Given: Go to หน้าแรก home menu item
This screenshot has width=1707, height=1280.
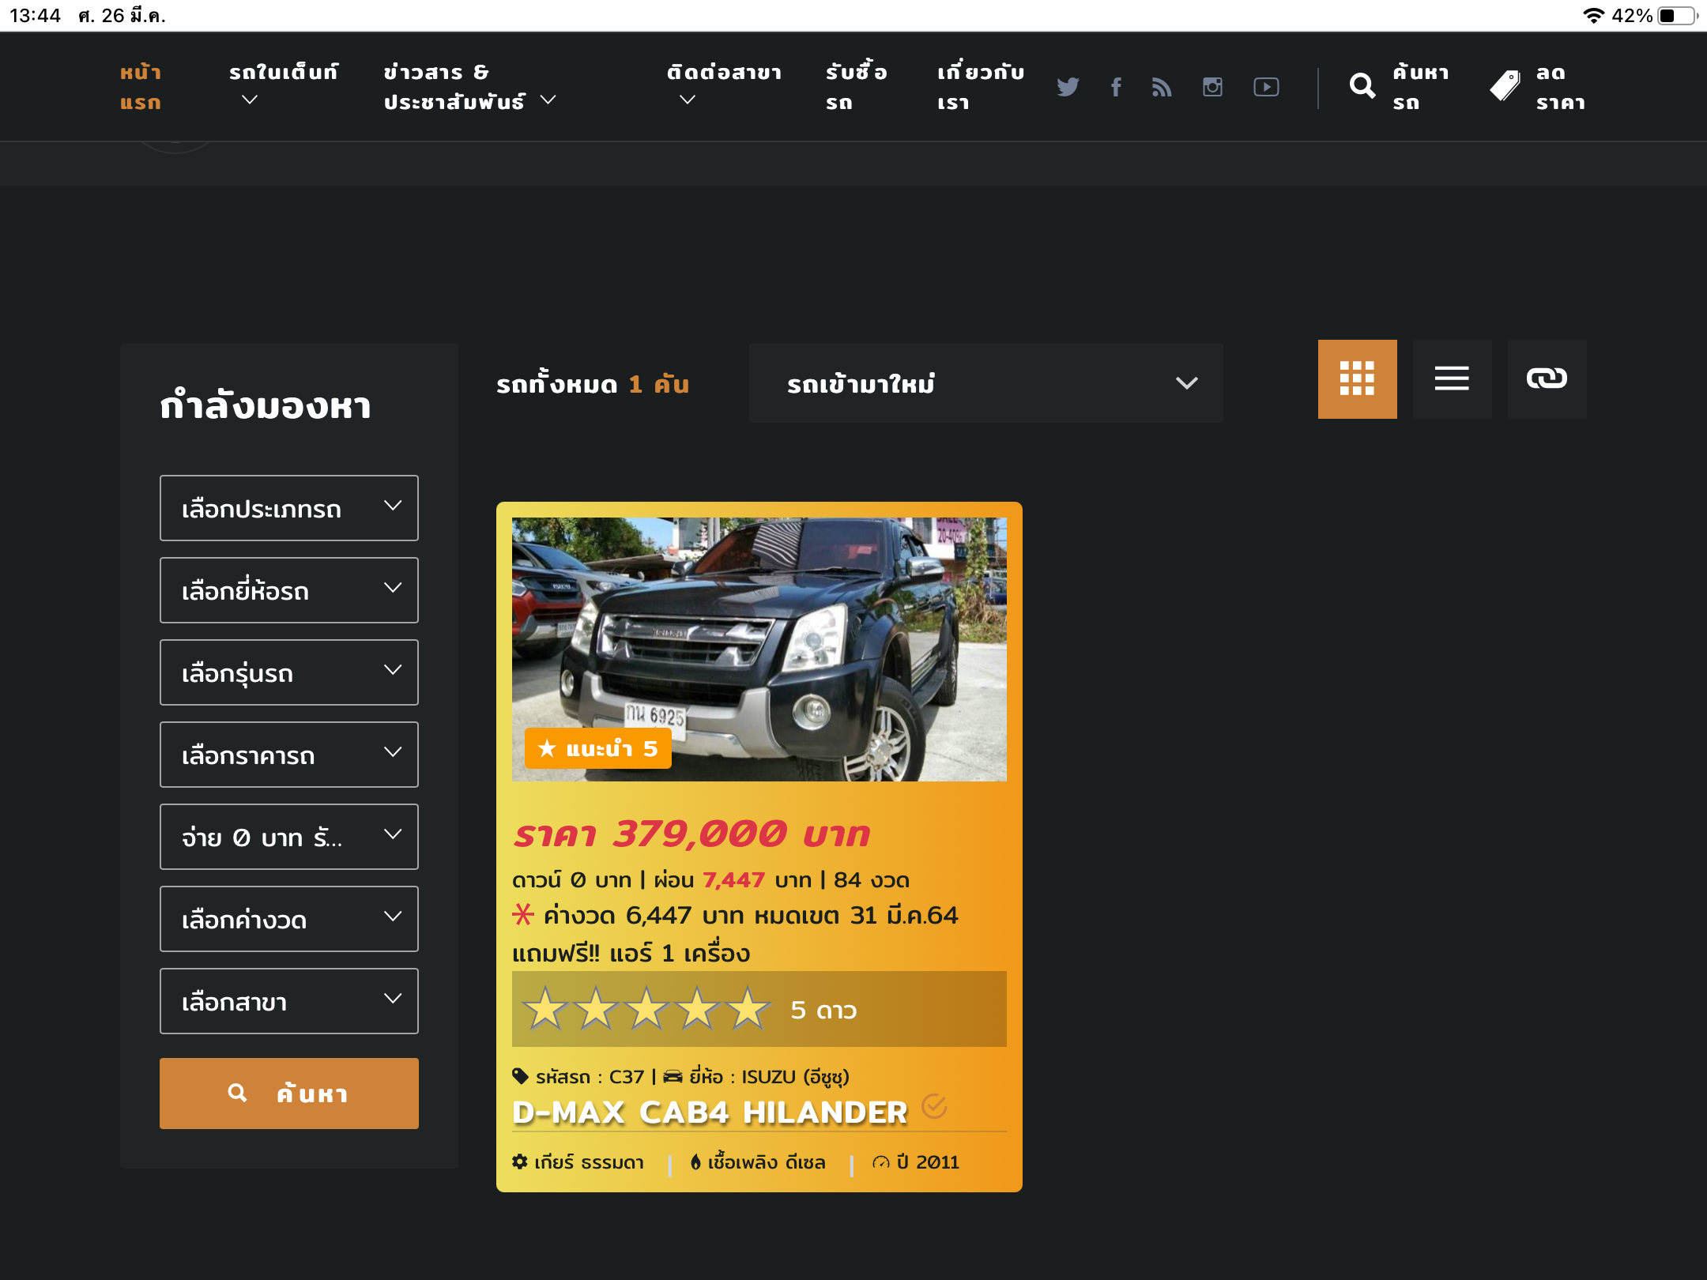Looking at the screenshot, I should (141, 87).
